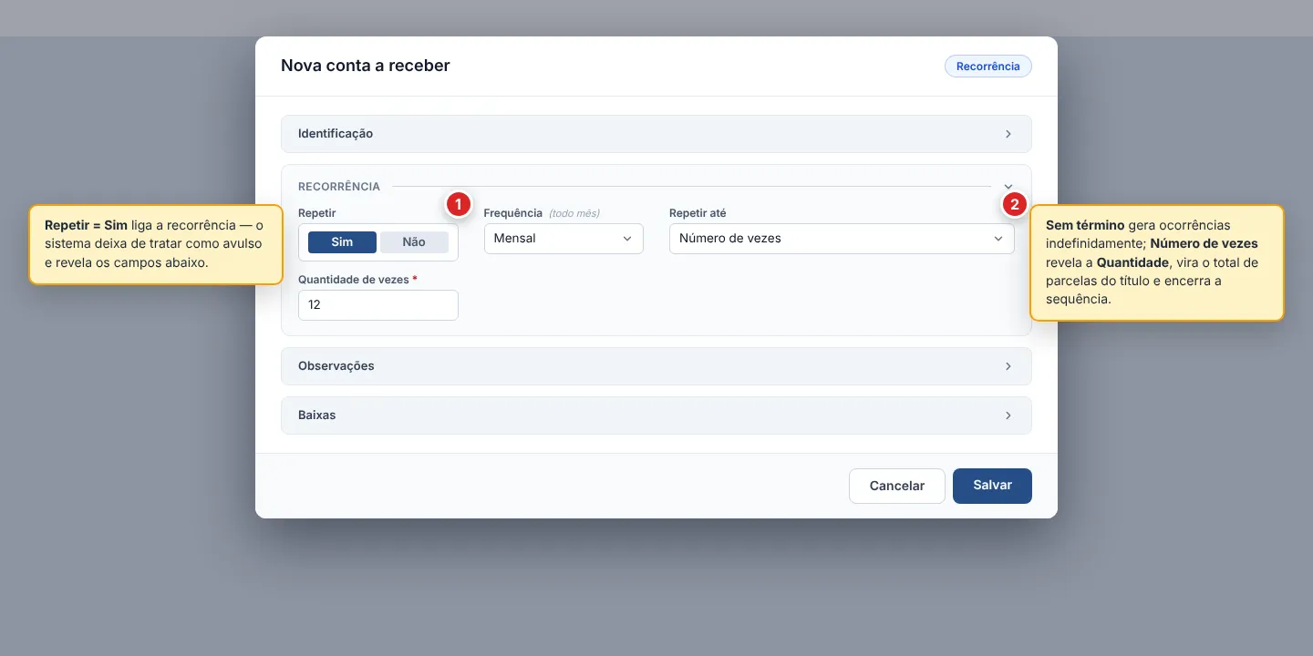The height and width of the screenshot is (656, 1313).
Task: Expand the Observações section chevron
Action: 1008,366
